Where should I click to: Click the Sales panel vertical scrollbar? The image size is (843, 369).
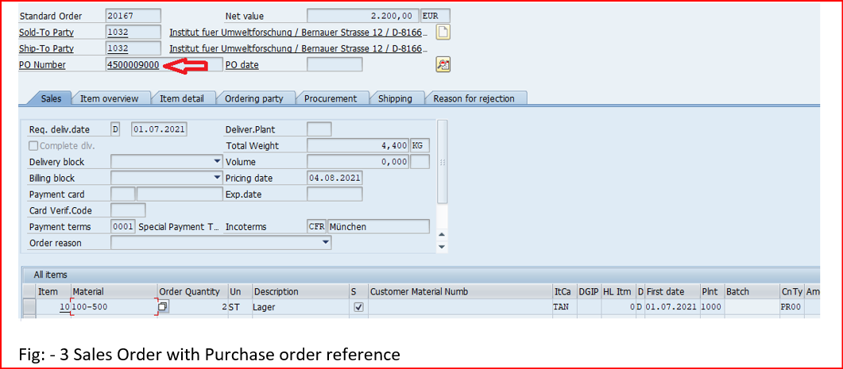tap(443, 162)
